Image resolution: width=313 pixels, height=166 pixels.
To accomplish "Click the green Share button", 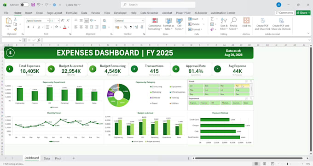I will 303,13.
